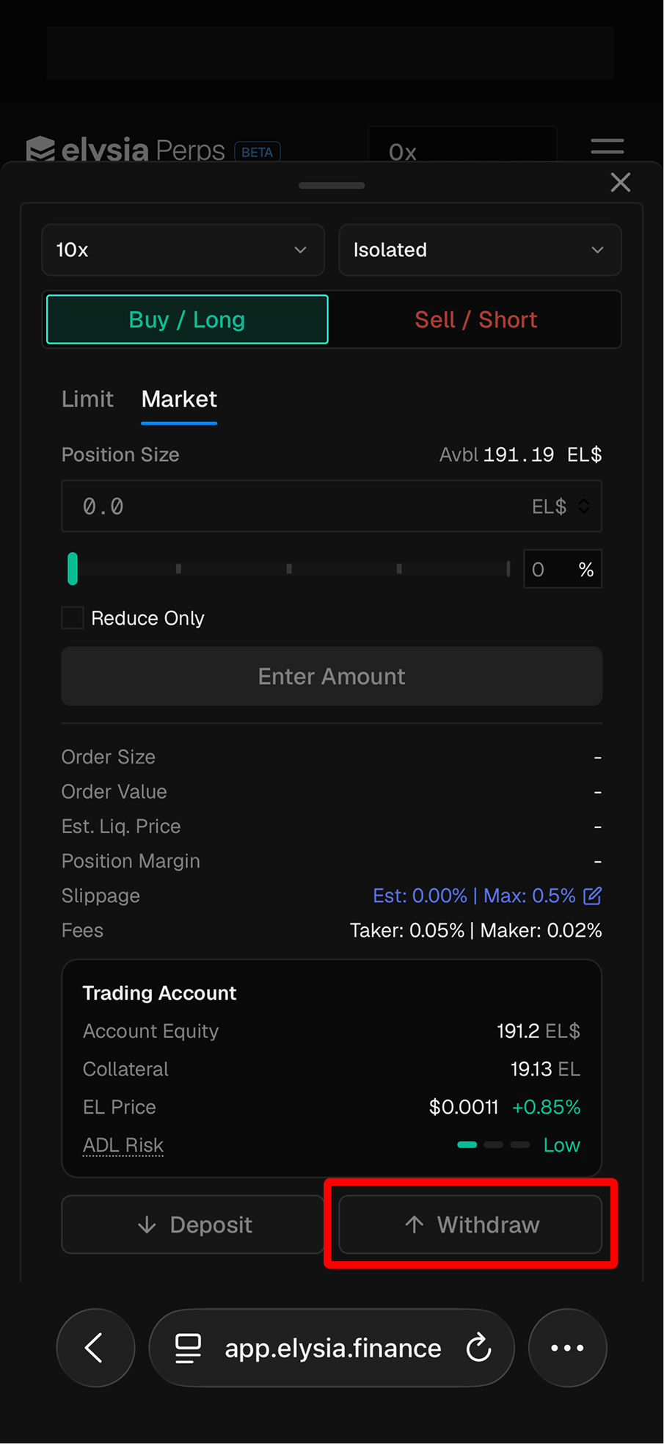
Task: Click the panel drag handle bar
Action: click(332, 186)
